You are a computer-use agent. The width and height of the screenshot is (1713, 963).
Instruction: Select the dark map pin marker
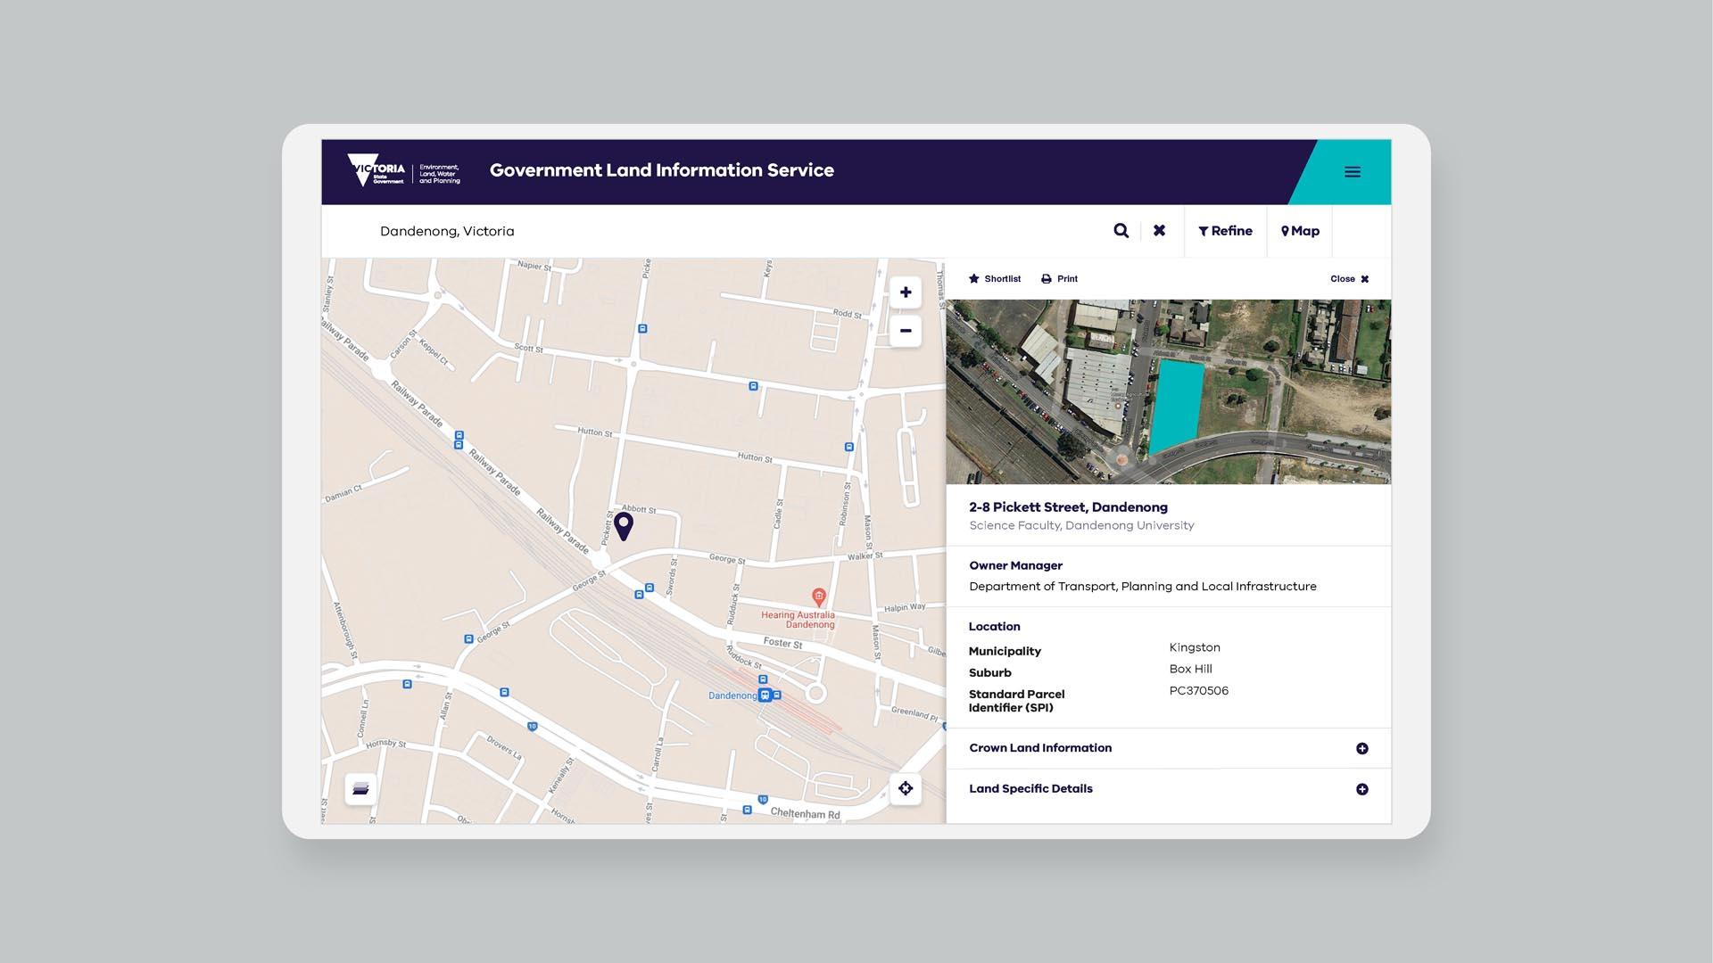pos(624,525)
